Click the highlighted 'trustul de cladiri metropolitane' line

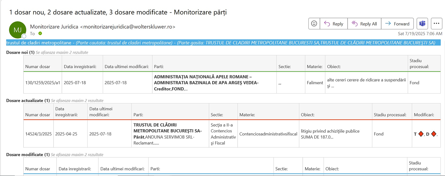pyautogui.click(x=223, y=43)
